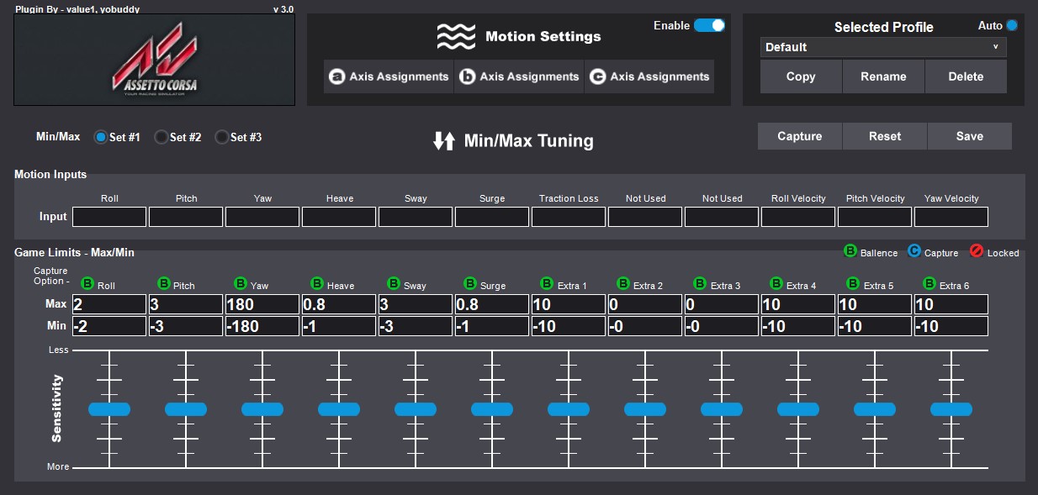Toggle the Extra 3 capture option icon
The image size is (1038, 495).
(700, 284)
